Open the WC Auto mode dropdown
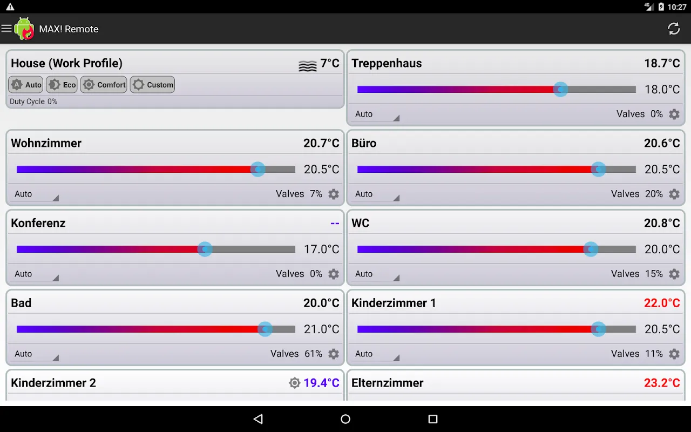The width and height of the screenshot is (691, 432). [x=376, y=274]
